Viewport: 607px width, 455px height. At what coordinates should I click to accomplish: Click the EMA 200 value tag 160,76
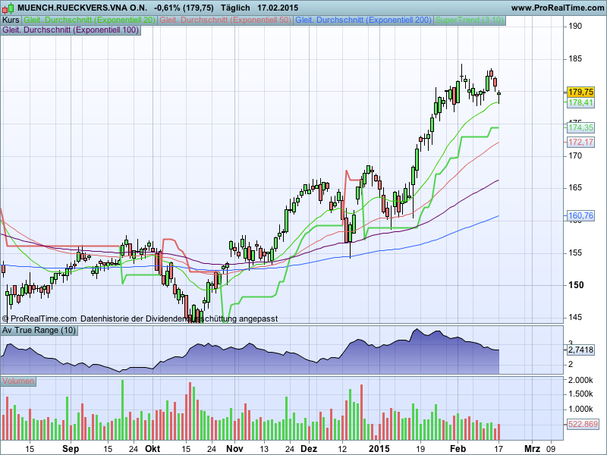[580, 215]
